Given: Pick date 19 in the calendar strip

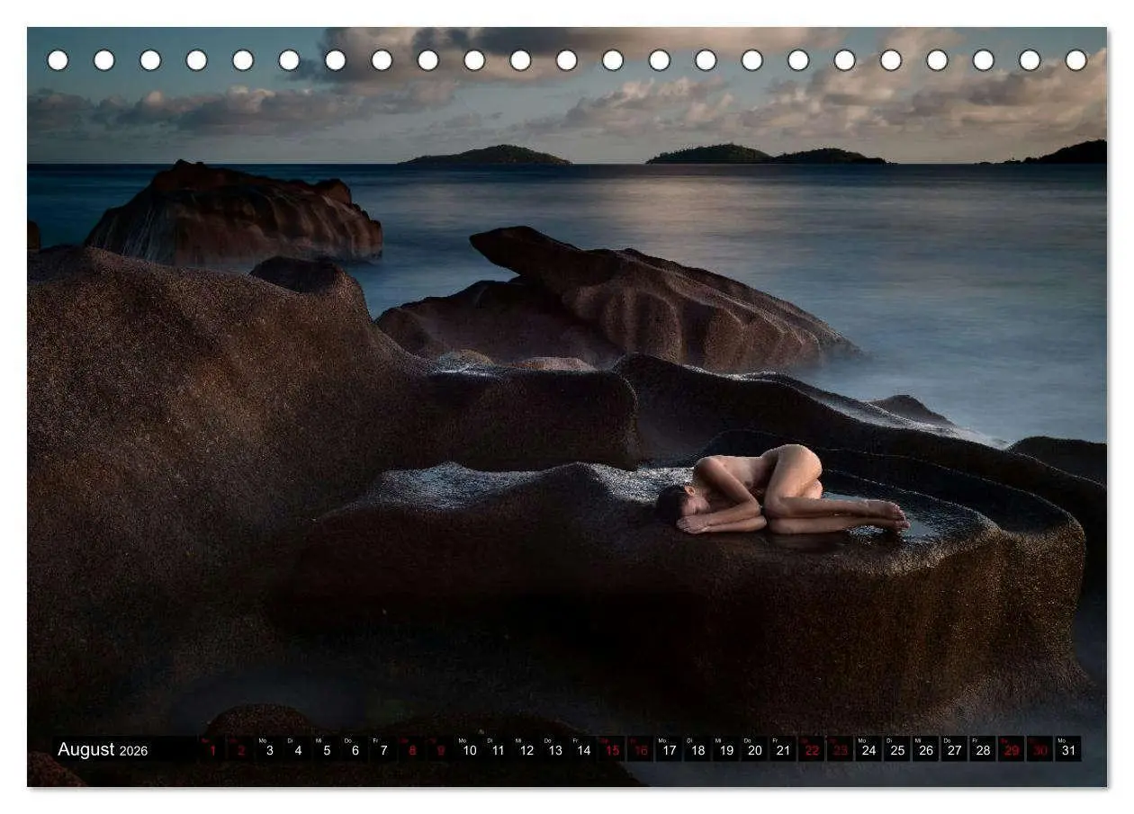Looking at the screenshot, I should point(726,748).
